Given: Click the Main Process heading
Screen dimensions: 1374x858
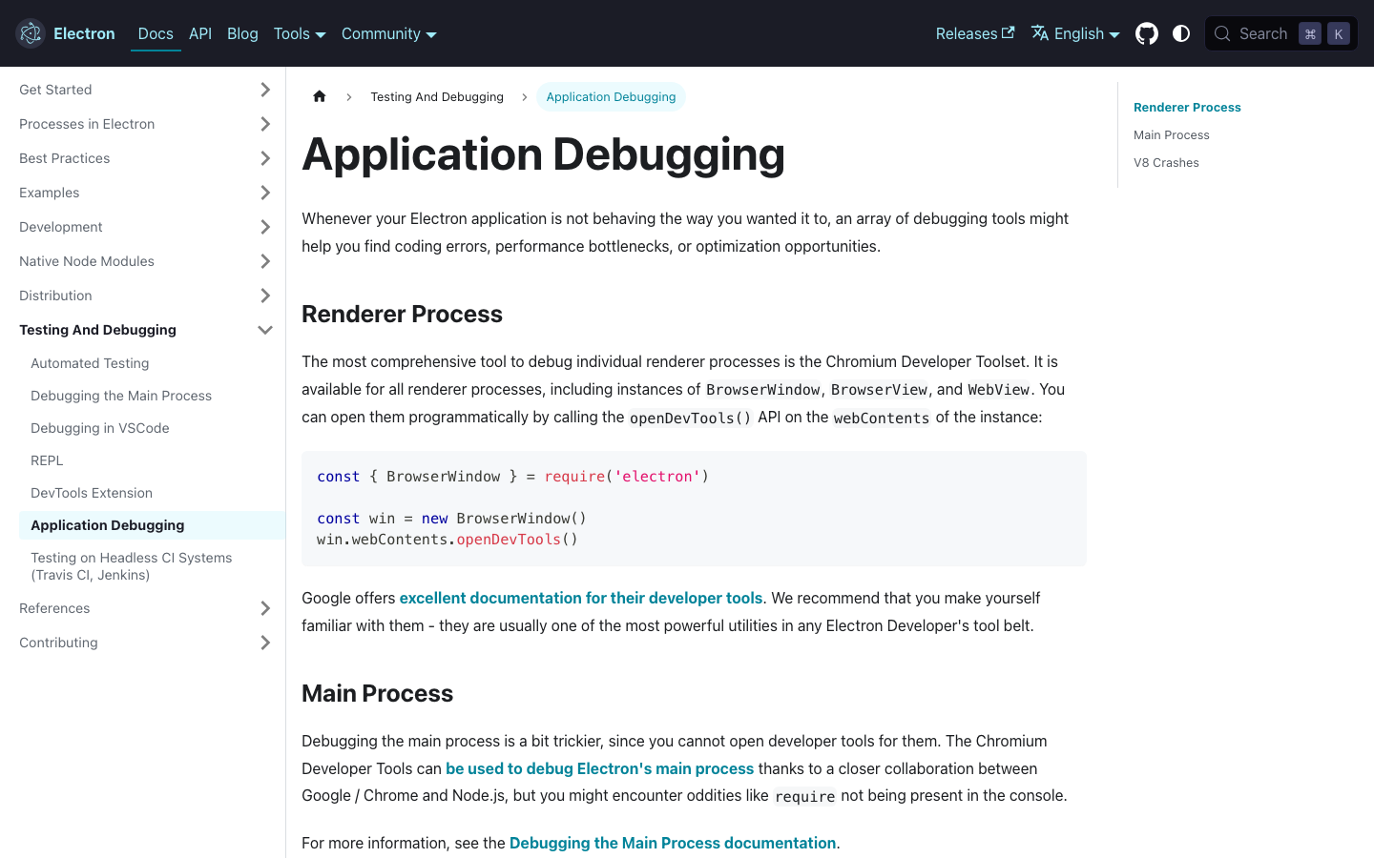Looking at the screenshot, I should (x=377, y=693).
